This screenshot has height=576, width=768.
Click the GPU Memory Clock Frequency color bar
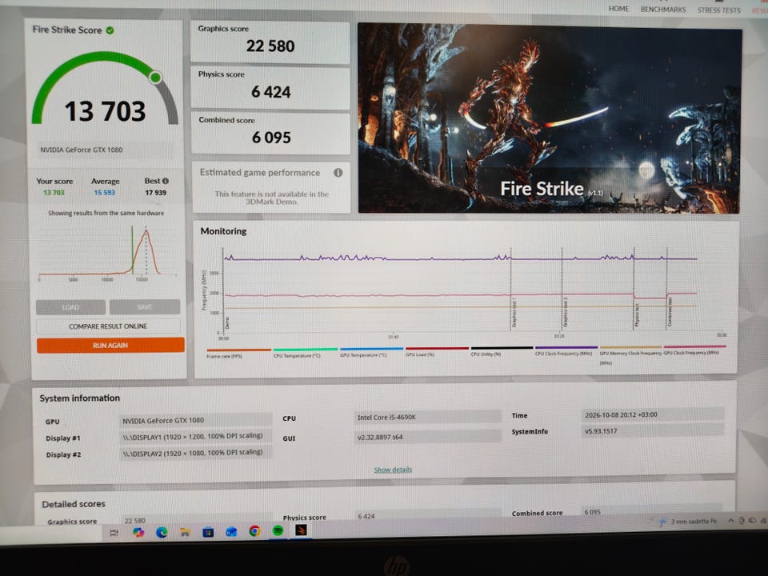coord(631,346)
